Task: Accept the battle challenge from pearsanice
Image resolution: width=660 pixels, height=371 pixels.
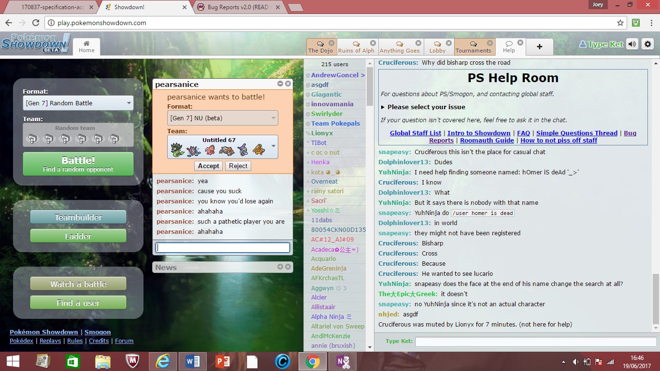Action: (208, 166)
